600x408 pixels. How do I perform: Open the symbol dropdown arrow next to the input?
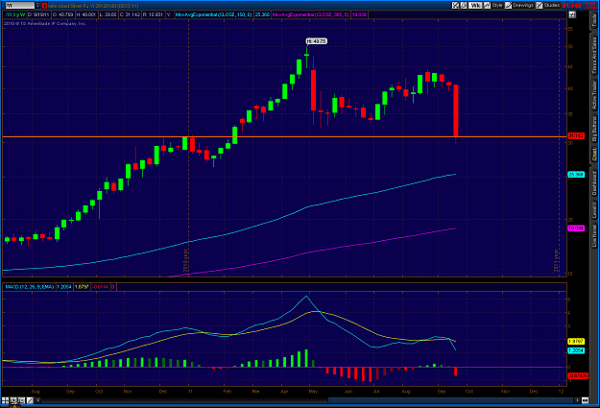(x=37, y=6)
